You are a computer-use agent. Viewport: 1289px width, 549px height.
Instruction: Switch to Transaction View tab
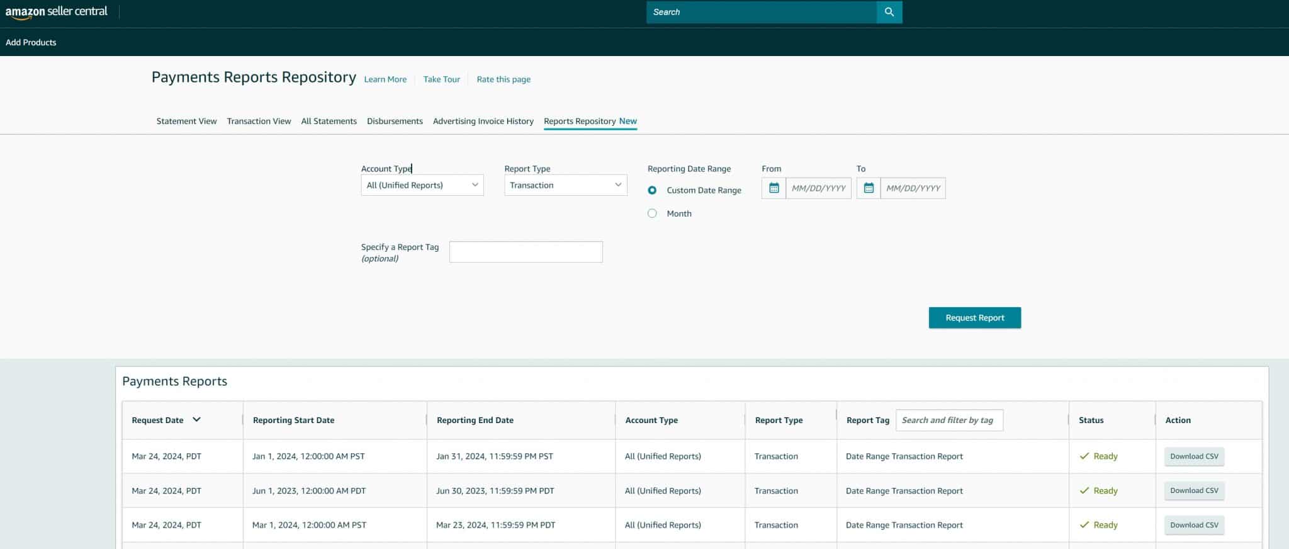point(259,121)
